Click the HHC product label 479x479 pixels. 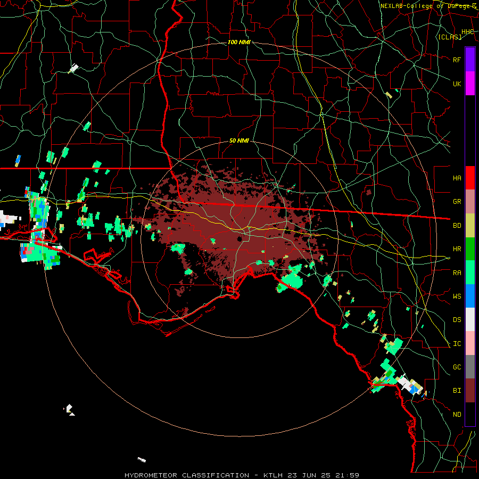(x=467, y=32)
